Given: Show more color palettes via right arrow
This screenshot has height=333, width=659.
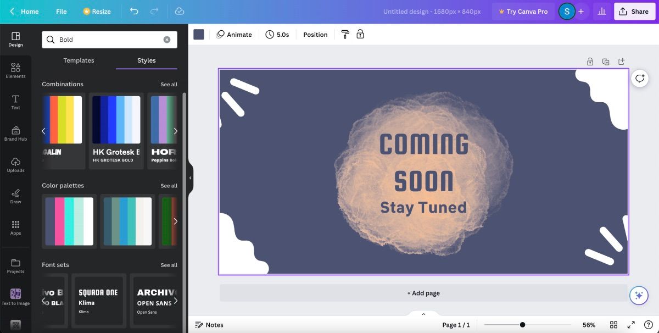Looking at the screenshot, I should pyautogui.click(x=176, y=221).
